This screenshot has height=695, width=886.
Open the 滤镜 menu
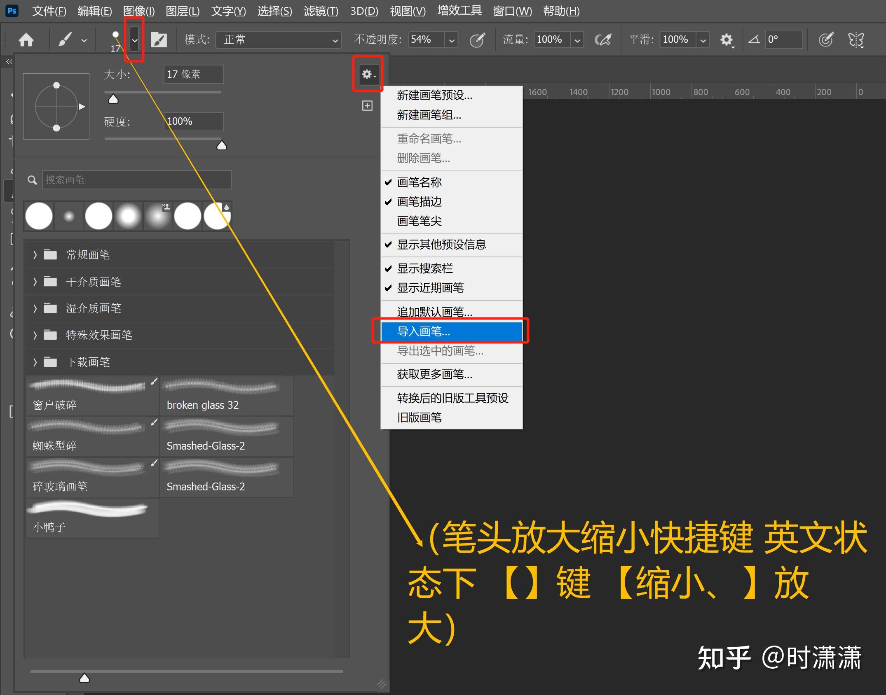click(320, 11)
